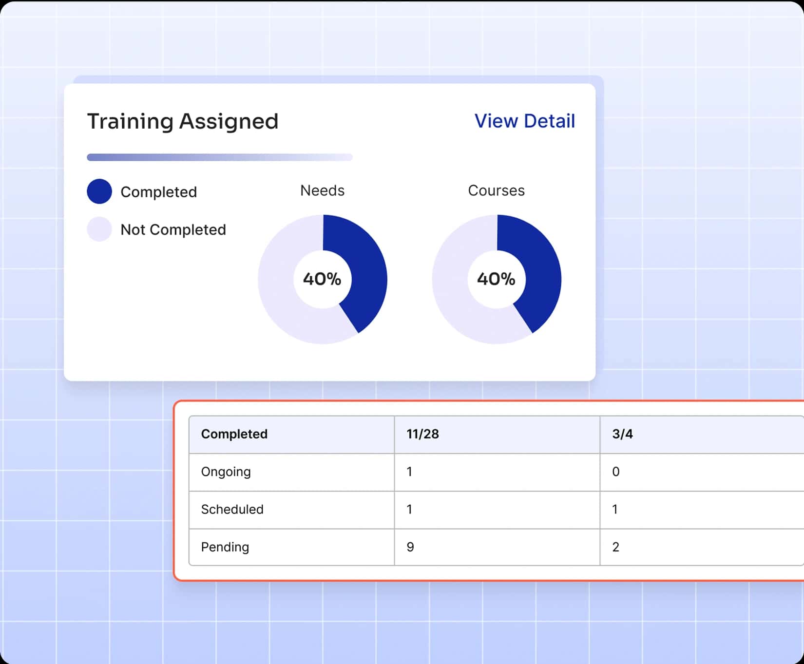This screenshot has height=664, width=804.
Task: Click the light Not Completed legend dot
Action: click(x=99, y=229)
